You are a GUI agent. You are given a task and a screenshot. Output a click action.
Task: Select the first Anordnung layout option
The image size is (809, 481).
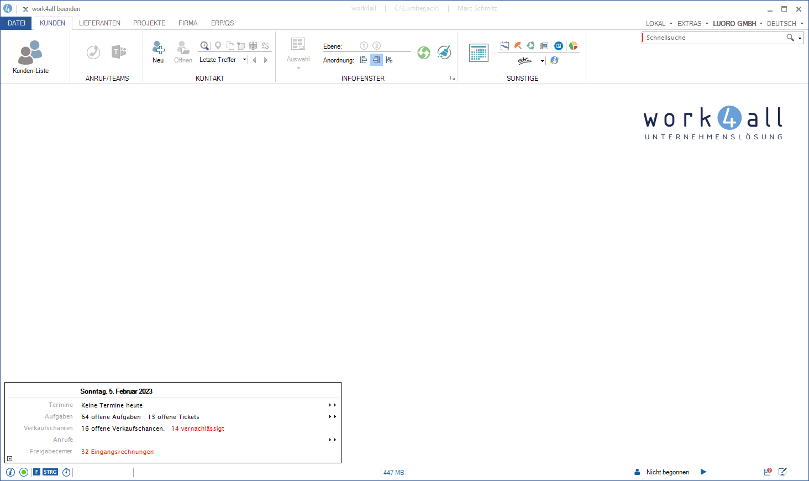(x=364, y=60)
